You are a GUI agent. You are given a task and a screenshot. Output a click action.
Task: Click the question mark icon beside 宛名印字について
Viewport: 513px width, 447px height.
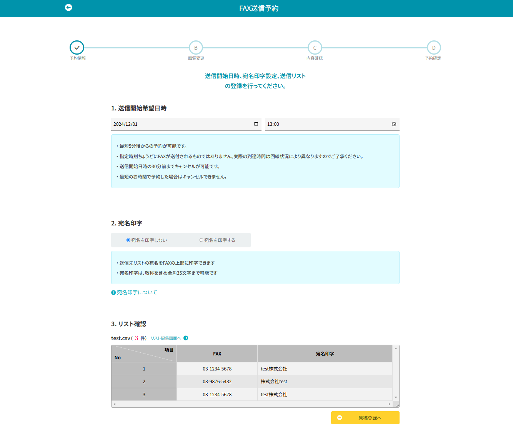tap(113, 293)
